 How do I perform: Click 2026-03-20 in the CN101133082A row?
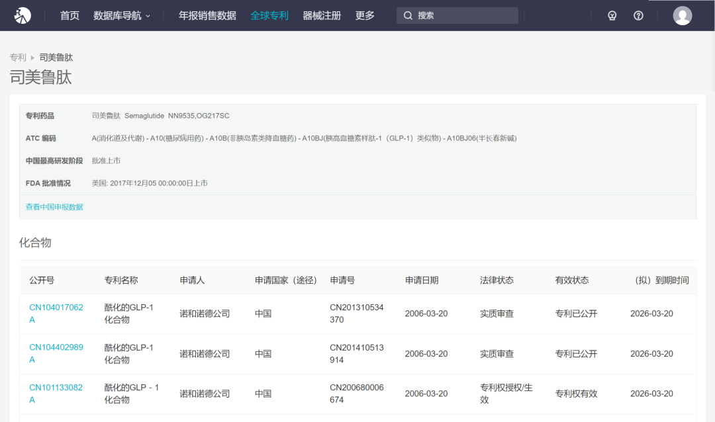(651, 394)
